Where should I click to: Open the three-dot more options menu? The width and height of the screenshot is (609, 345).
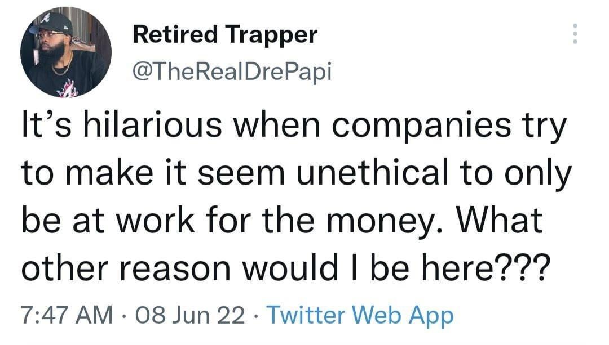click(x=575, y=34)
